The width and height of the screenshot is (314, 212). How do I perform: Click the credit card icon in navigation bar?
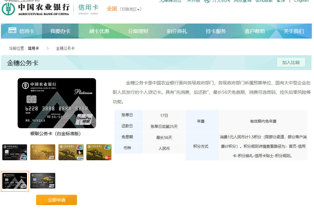click(x=13, y=30)
